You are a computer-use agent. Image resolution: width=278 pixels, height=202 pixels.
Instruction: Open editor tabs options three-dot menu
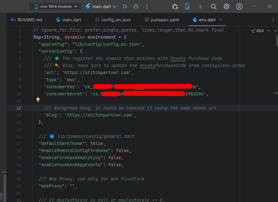[x=273, y=20]
